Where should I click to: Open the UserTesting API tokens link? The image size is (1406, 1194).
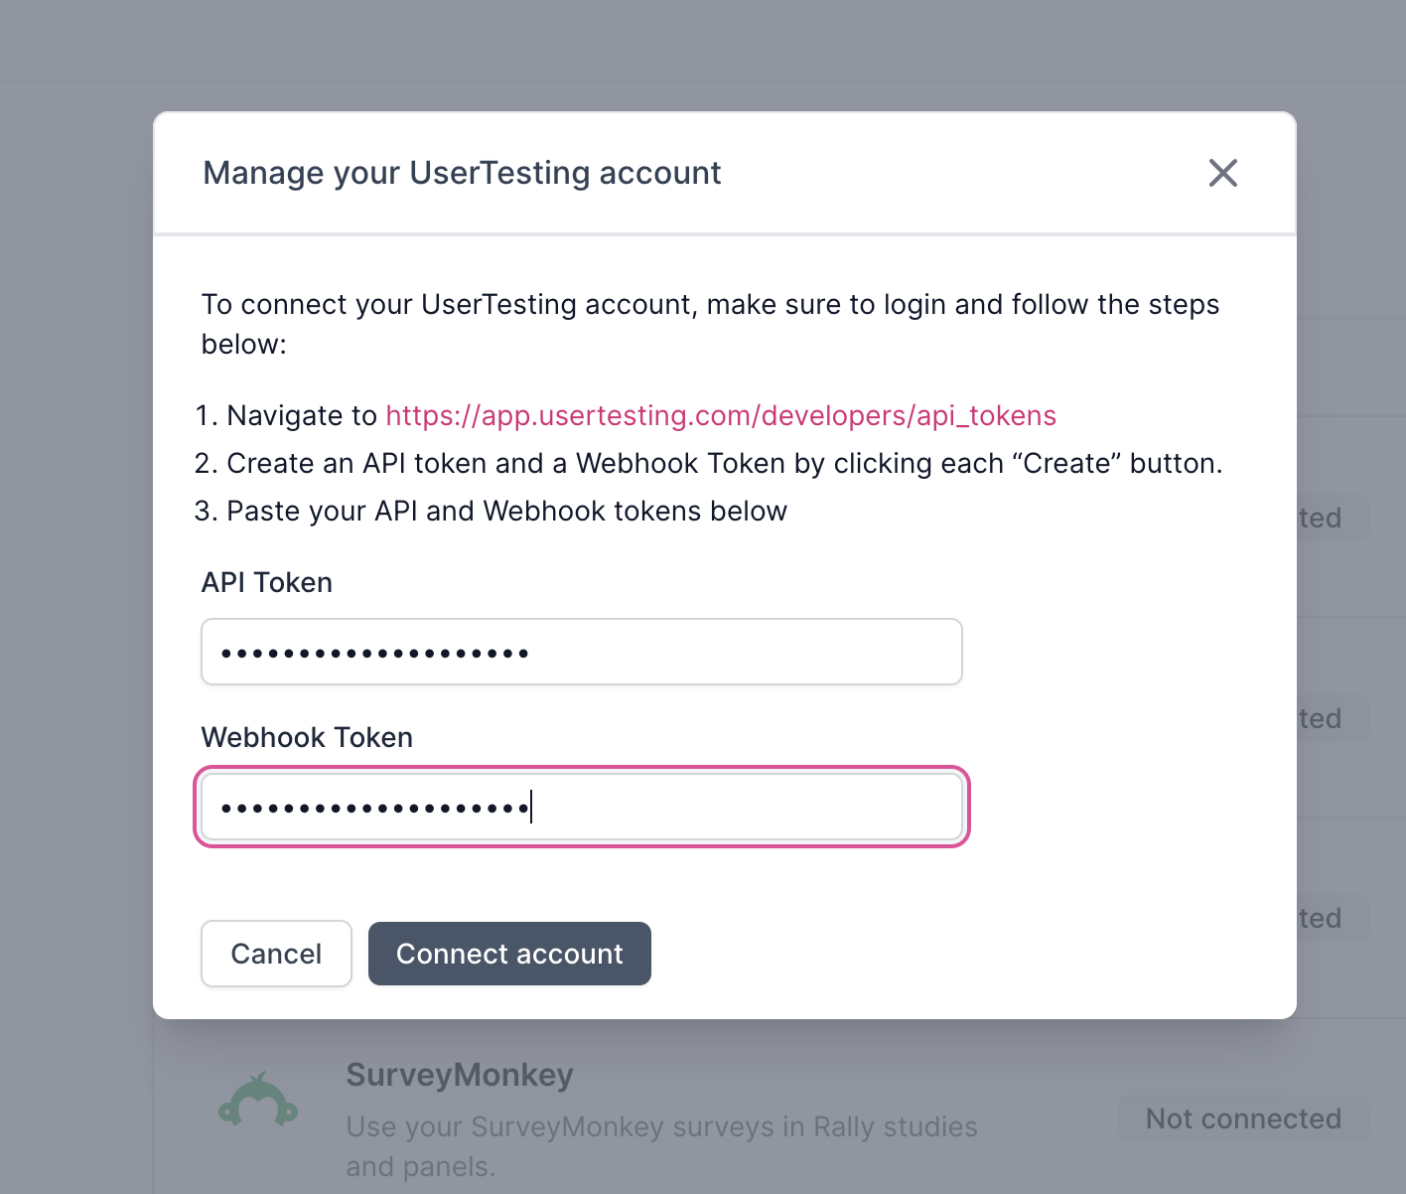pyautogui.click(x=721, y=415)
